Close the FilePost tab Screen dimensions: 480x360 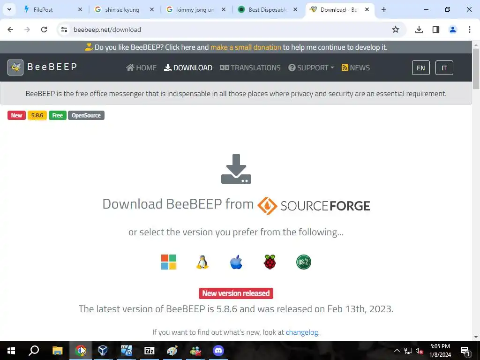point(80,10)
